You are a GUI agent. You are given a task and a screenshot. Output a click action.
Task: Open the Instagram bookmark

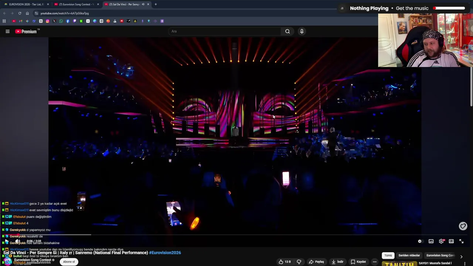click(x=47, y=21)
